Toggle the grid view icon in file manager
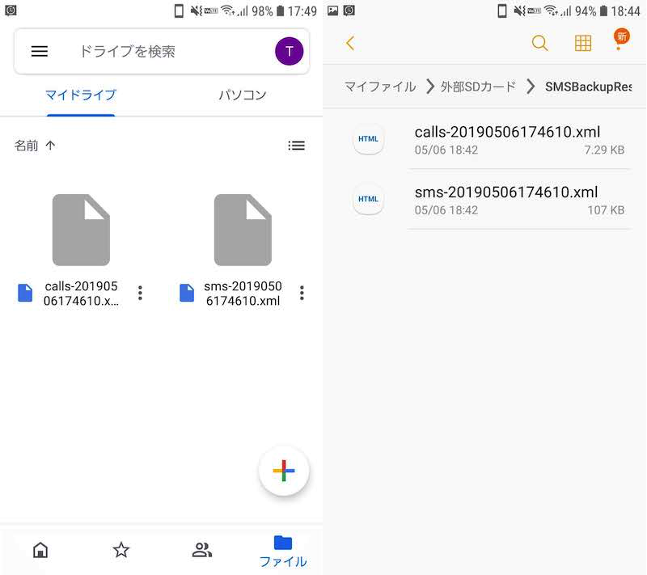The image size is (647, 575). tap(582, 44)
